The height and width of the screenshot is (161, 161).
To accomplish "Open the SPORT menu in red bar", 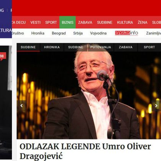I will click(x=51, y=22).
